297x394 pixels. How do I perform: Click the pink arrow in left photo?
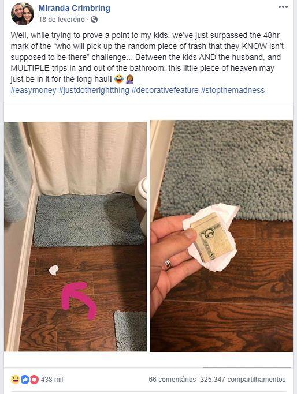tap(79, 301)
